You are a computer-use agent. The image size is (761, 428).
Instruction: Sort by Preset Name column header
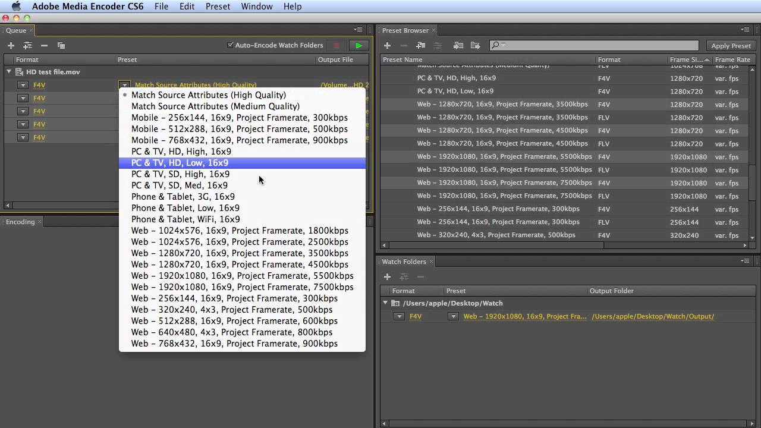pyautogui.click(x=488, y=59)
